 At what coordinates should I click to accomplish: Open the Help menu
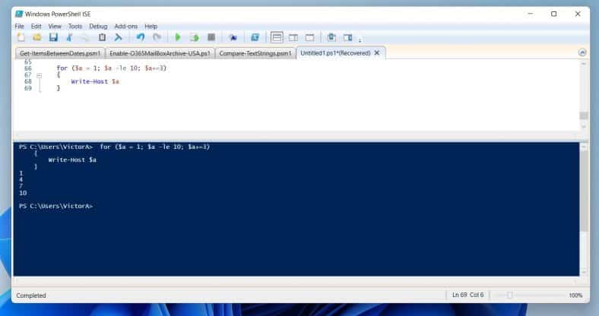click(151, 27)
